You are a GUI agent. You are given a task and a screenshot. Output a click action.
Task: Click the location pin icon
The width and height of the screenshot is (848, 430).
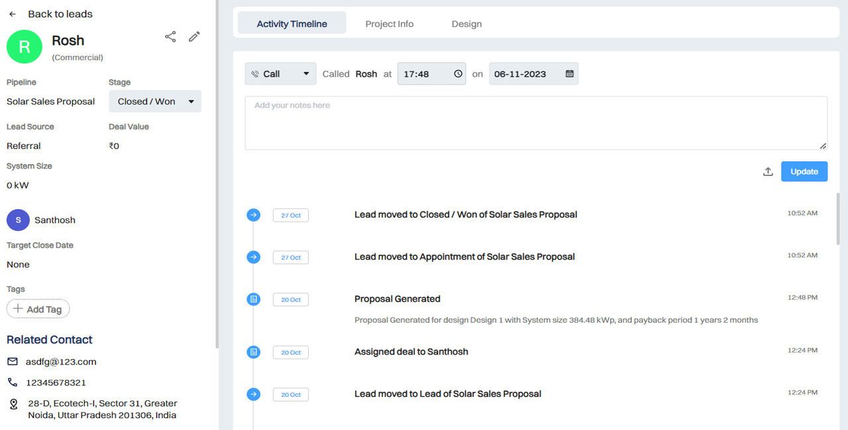click(13, 404)
